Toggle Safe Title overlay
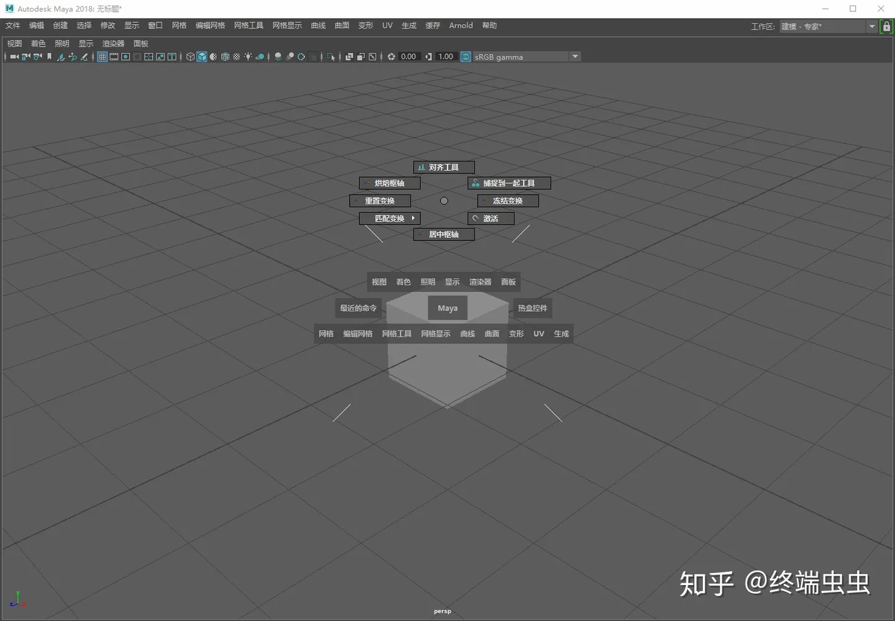This screenshot has width=895, height=621. 172,57
